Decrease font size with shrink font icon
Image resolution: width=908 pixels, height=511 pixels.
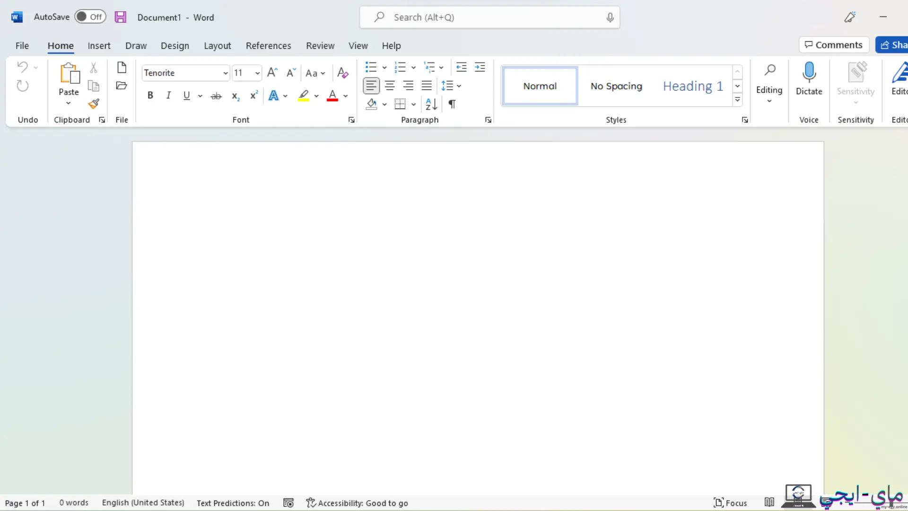coord(291,72)
